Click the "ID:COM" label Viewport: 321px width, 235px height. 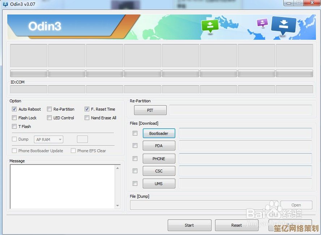coord(17,82)
